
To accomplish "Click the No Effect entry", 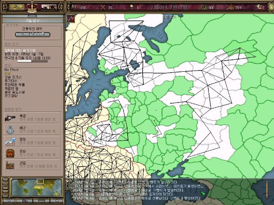I will (12, 70).
